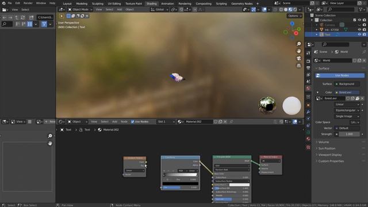Image resolution: width=368 pixels, height=207 pixels.
Task: Click fake user shield next to Material.002
Action: pyautogui.click(x=216, y=121)
